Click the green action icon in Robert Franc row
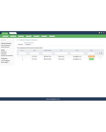 [x=99, y=56]
